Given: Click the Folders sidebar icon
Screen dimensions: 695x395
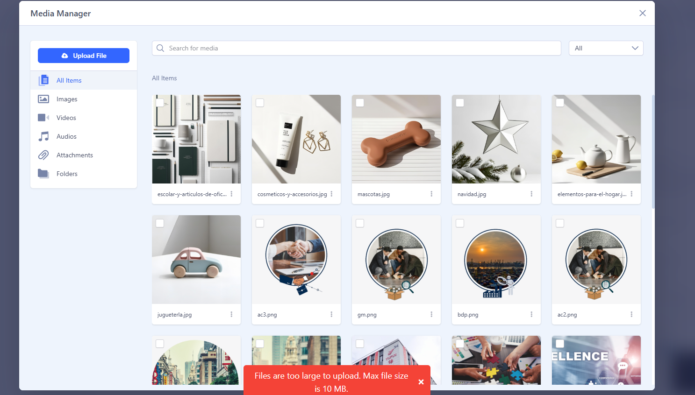Looking at the screenshot, I should pos(43,174).
